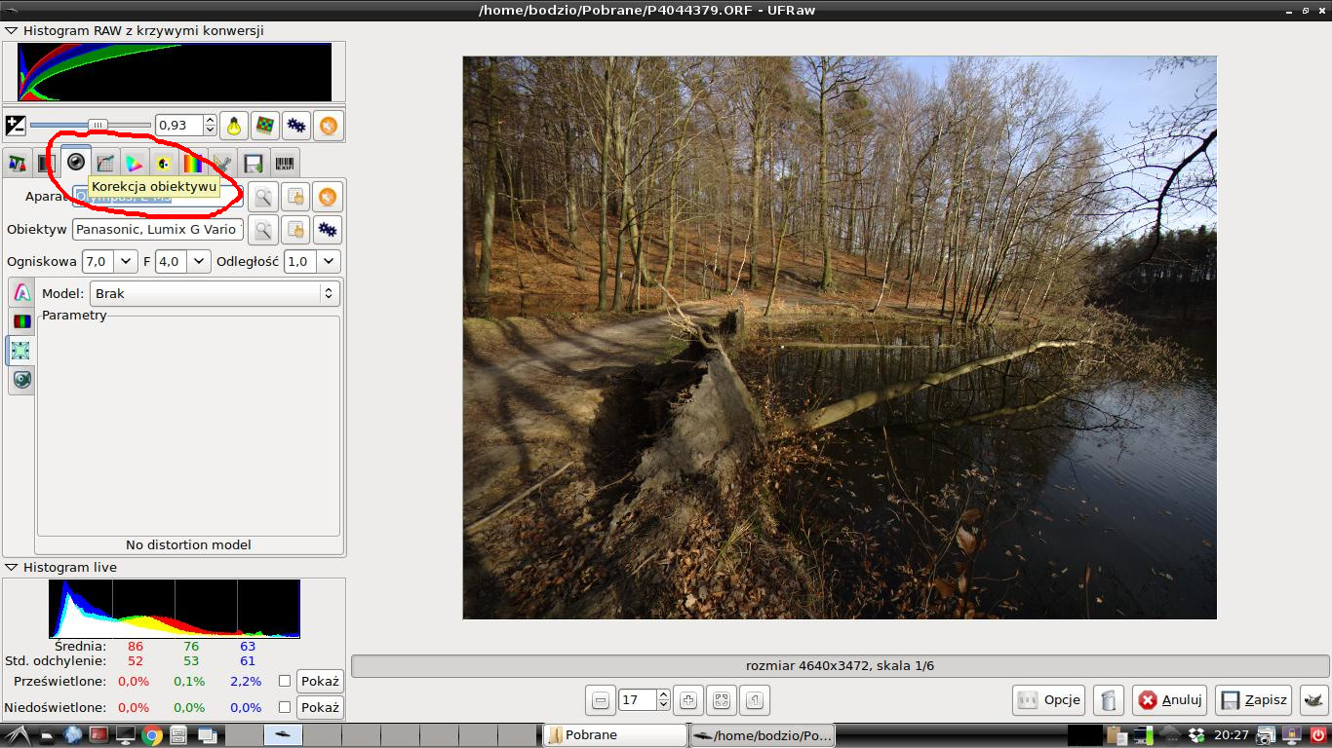This screenshot has width=1332, height=748.
Task: Switch to the white balance scales tab
Action: point(17,164)
